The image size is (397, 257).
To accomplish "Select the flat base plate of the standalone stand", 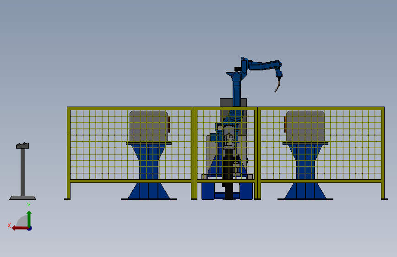I will point(23,198).
